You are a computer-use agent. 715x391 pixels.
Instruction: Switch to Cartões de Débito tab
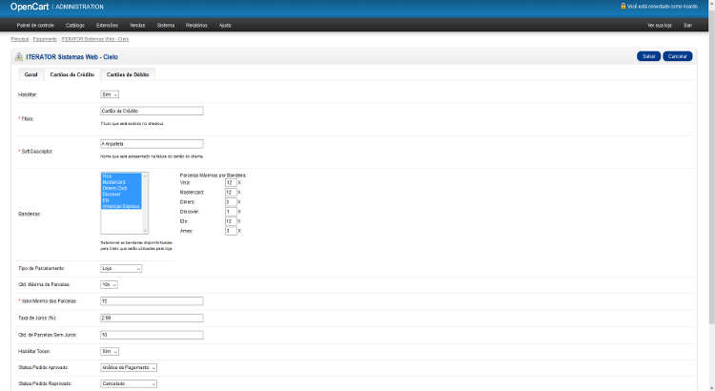pos(128,74)
